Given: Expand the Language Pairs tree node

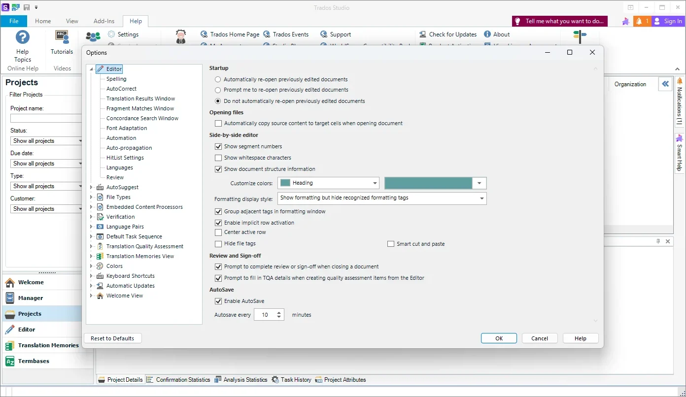Looking at the screenshot, I should tap(91, 227).
